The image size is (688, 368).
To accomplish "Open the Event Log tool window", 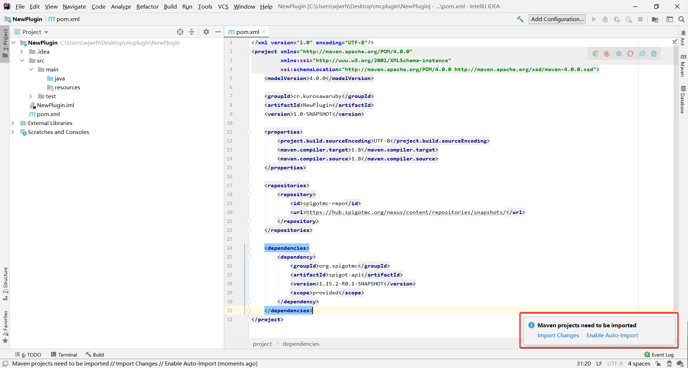I will click(x=659, y=355).
